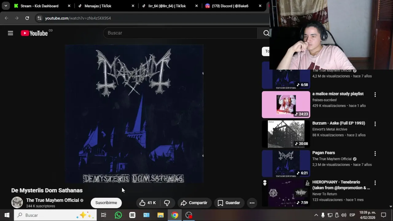This screenshot has width=393, height=221.
Task: Close the Mensajes TikTok tab
Action: pyautogui.click(x=133, y=6)
